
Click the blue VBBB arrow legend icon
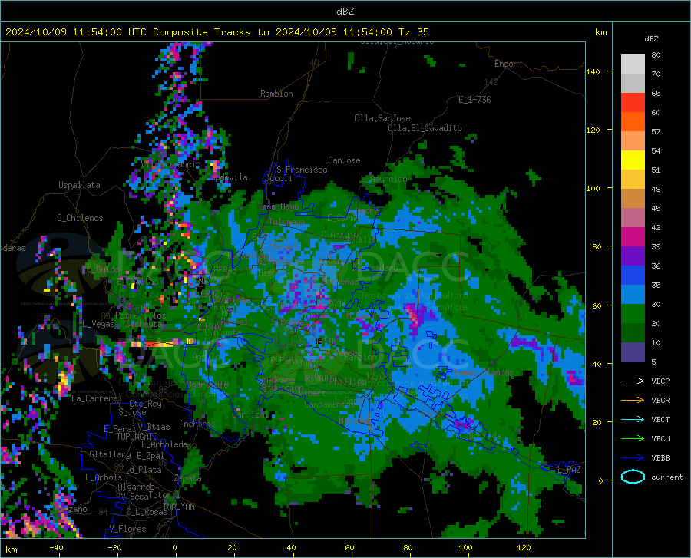[x=633, y=457]
